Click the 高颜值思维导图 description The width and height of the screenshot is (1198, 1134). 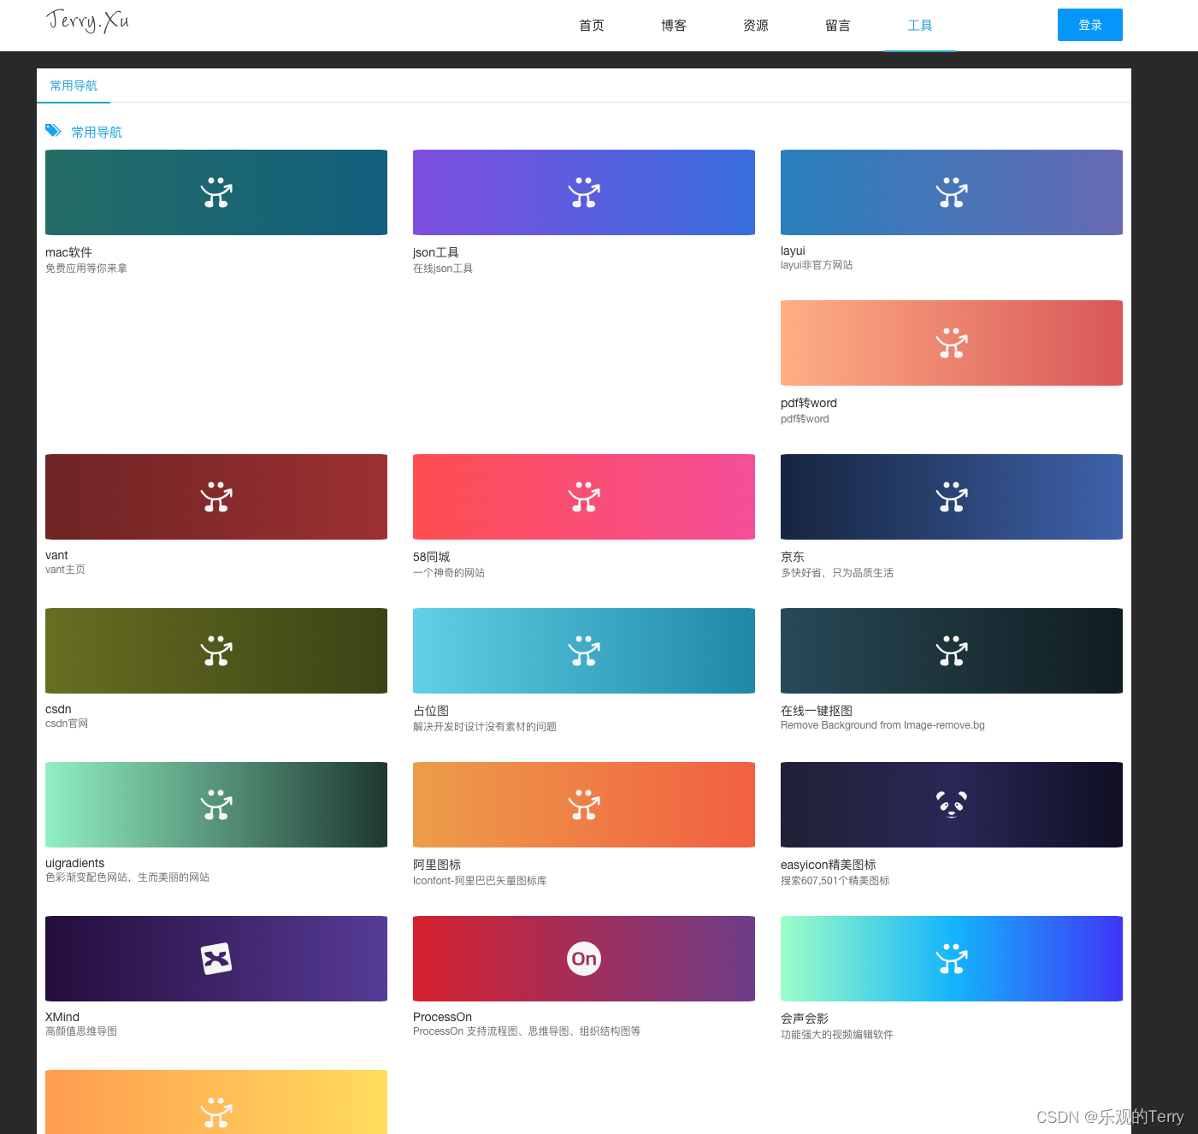pos(81,1031)
